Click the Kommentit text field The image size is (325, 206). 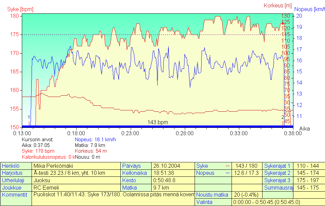point(113,195)
